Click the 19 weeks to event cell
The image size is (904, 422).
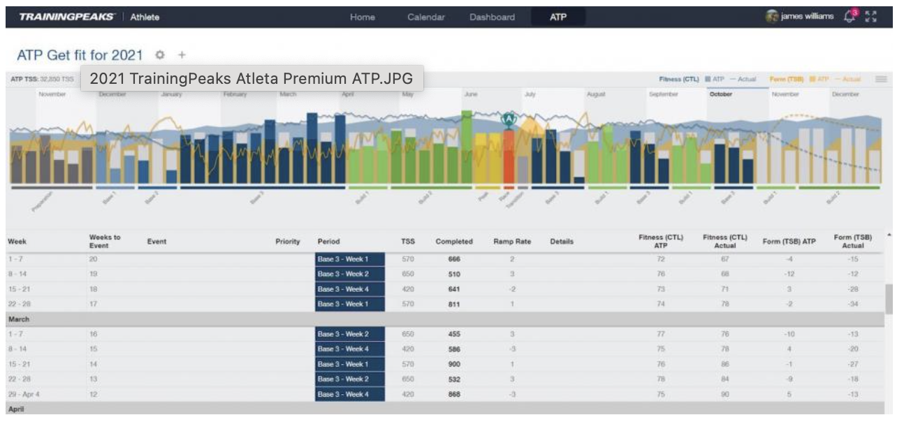(94, 274)
